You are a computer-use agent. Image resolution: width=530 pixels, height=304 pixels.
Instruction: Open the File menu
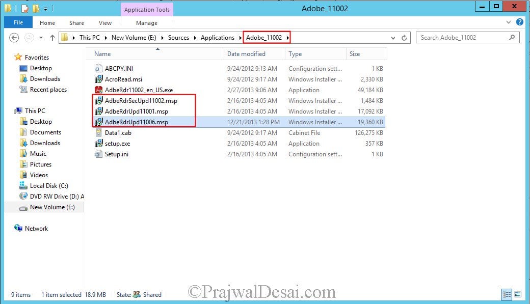(x=18, y=22)
